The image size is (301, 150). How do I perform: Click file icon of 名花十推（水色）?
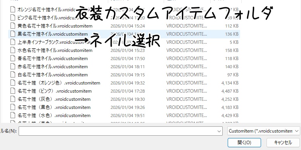13,116
